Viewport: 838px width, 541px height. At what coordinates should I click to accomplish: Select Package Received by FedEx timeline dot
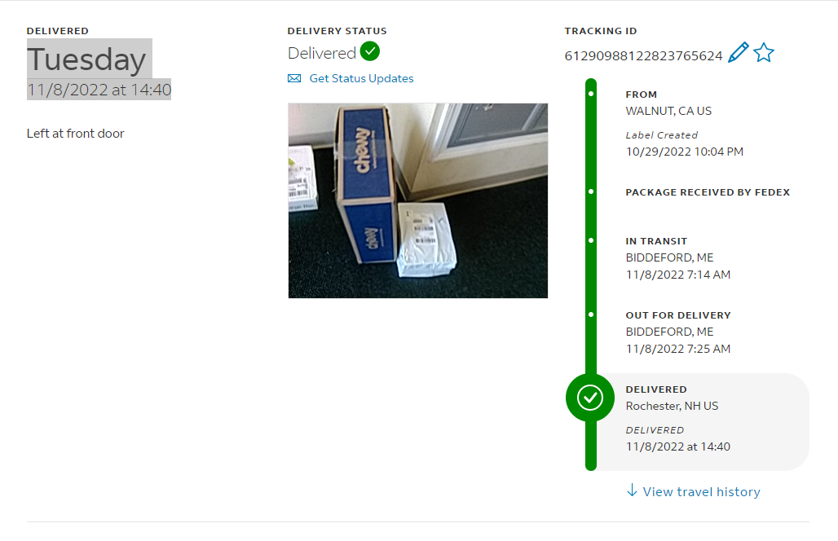coord(590,191)
